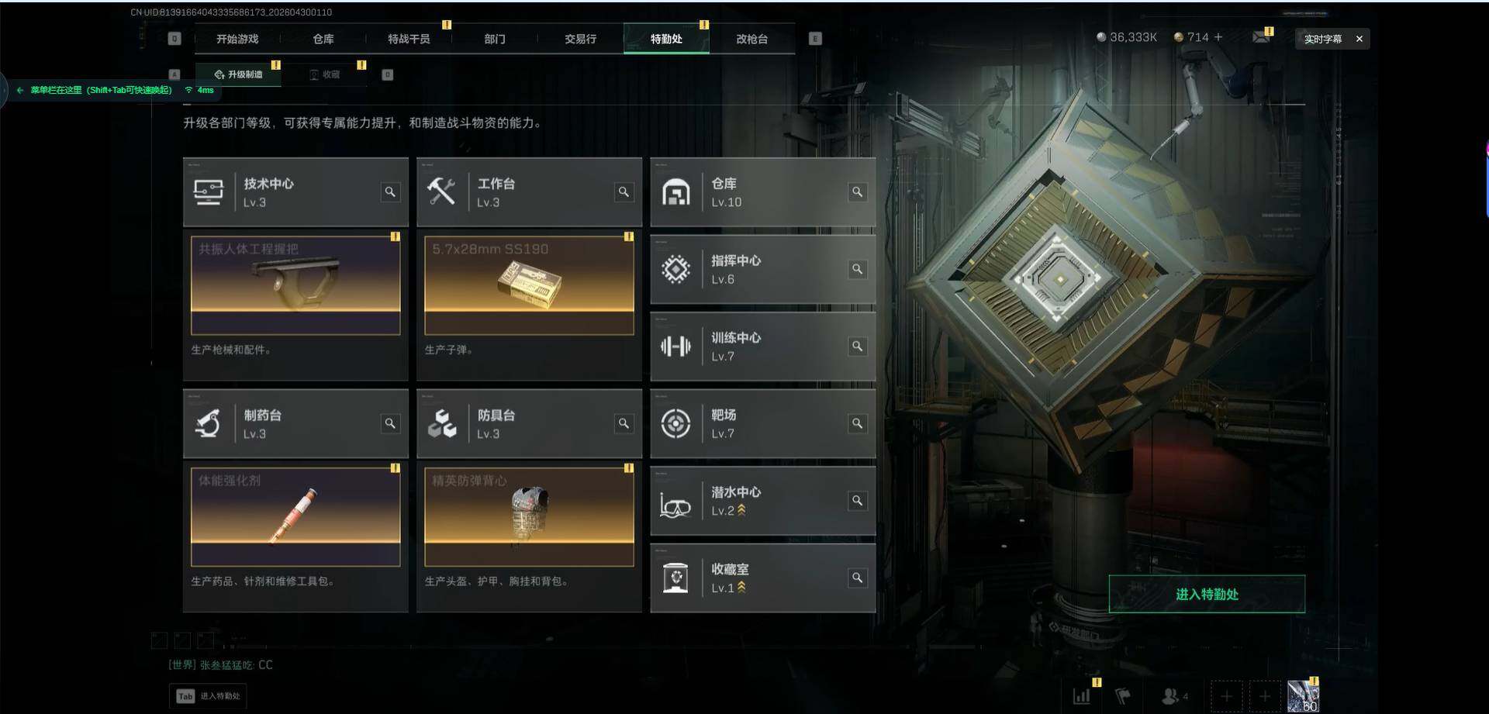Open the 潜水中心 Lv.2 department card
The width and height of the screenshot is (1489, 714).
pyautogui.click(x=763, y=501)
